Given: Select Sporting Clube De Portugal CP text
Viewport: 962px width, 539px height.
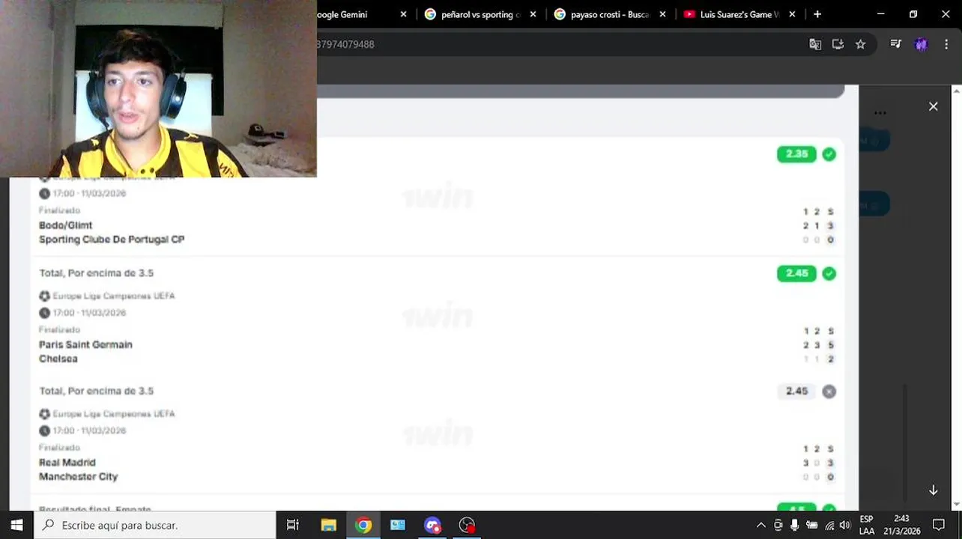Looking at the screenshot, I should point(112,240).
